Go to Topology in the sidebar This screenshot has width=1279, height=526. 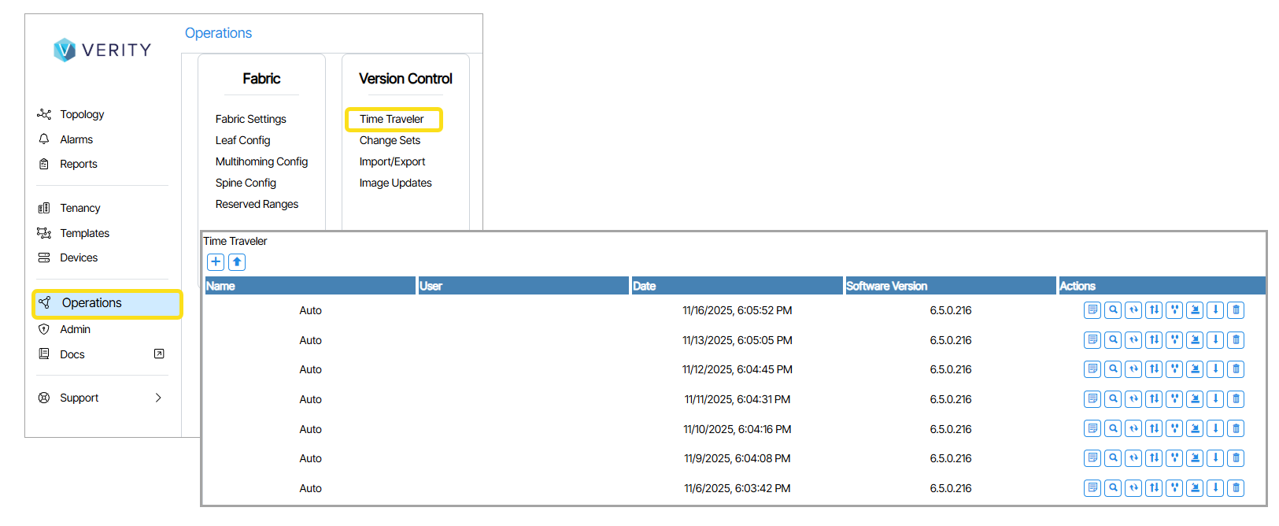(x=82, y=114)
